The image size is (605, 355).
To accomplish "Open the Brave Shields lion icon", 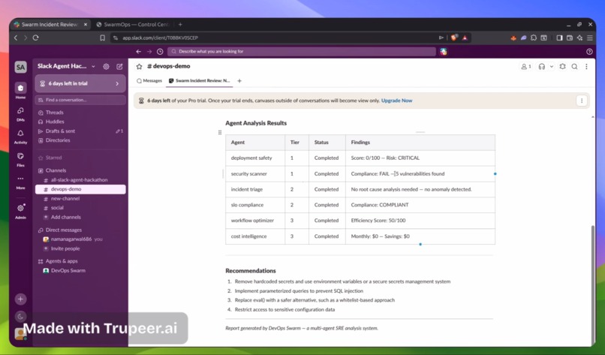I will pyautogui.click(x=454, y=38).
